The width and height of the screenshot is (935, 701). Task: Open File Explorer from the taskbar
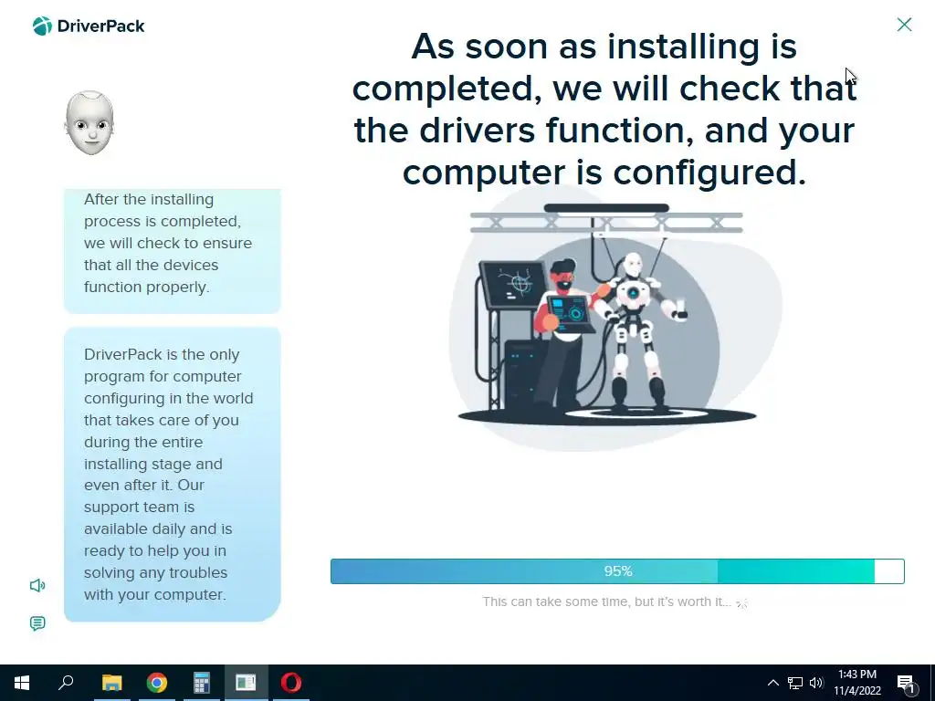111,683
